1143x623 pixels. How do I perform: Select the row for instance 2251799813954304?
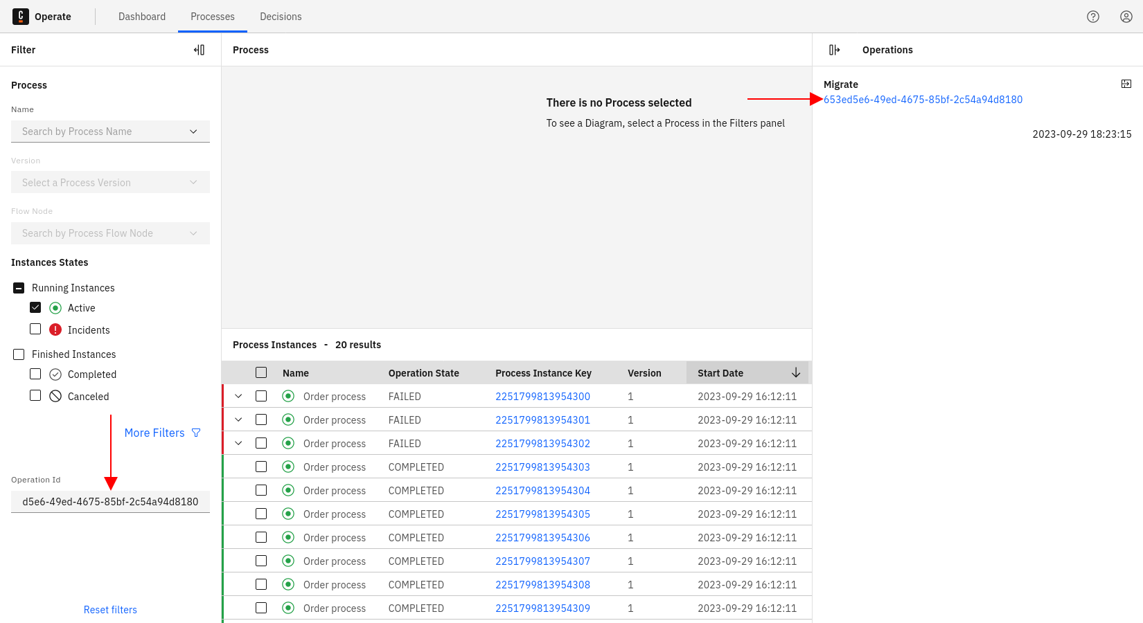point(261,490)
